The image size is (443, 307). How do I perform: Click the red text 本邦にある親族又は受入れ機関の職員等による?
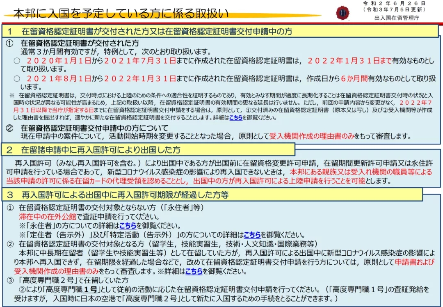[x=361, y=172]
